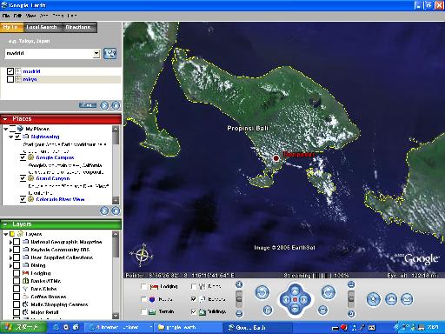Stop the Places tour
The height and width of the screenshot is (334, 445).
click(x=116, y=210)
